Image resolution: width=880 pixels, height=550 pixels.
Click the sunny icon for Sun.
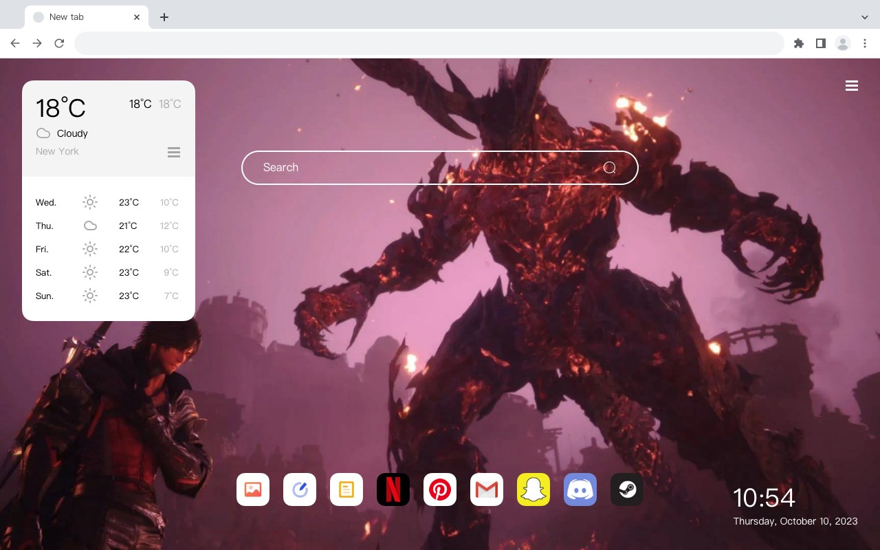(x=90, y=296)
